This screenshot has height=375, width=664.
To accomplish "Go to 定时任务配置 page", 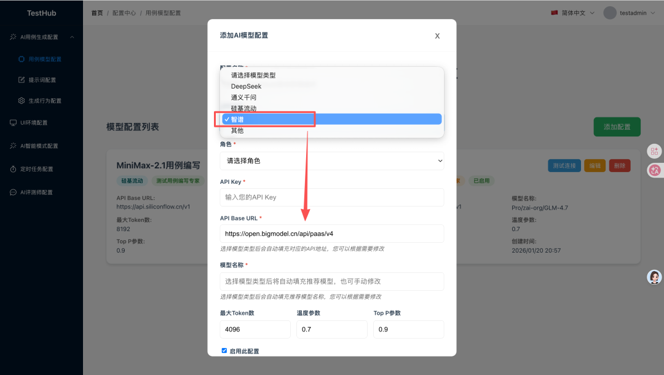I will pos(36,169).
